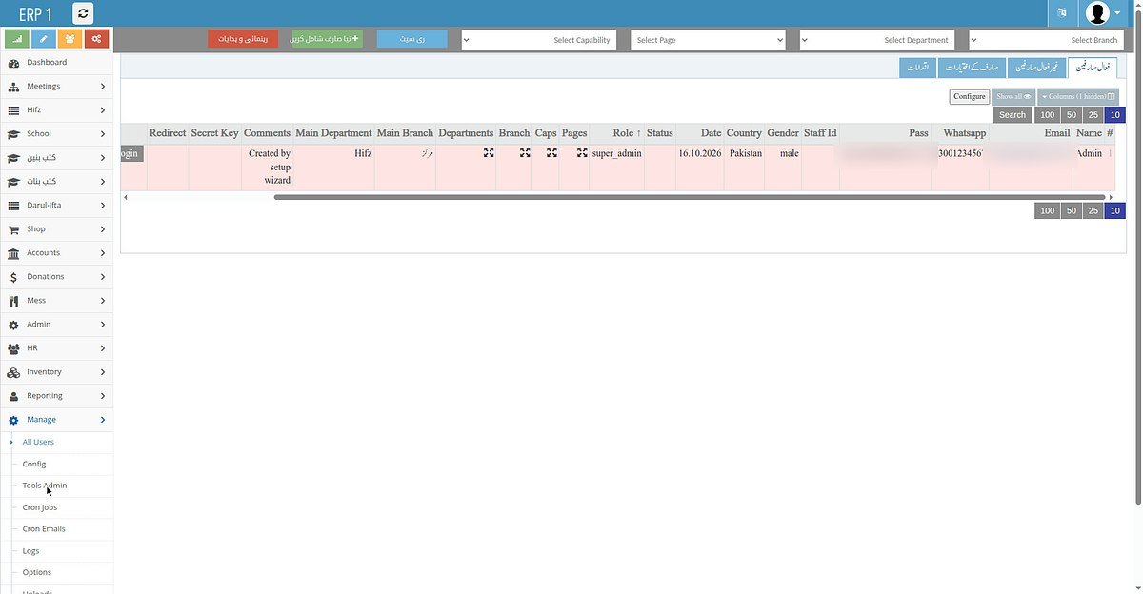The height and width of the screenshot is (595, 1143).
Task: Open Config submenu item
Action: 34,464
